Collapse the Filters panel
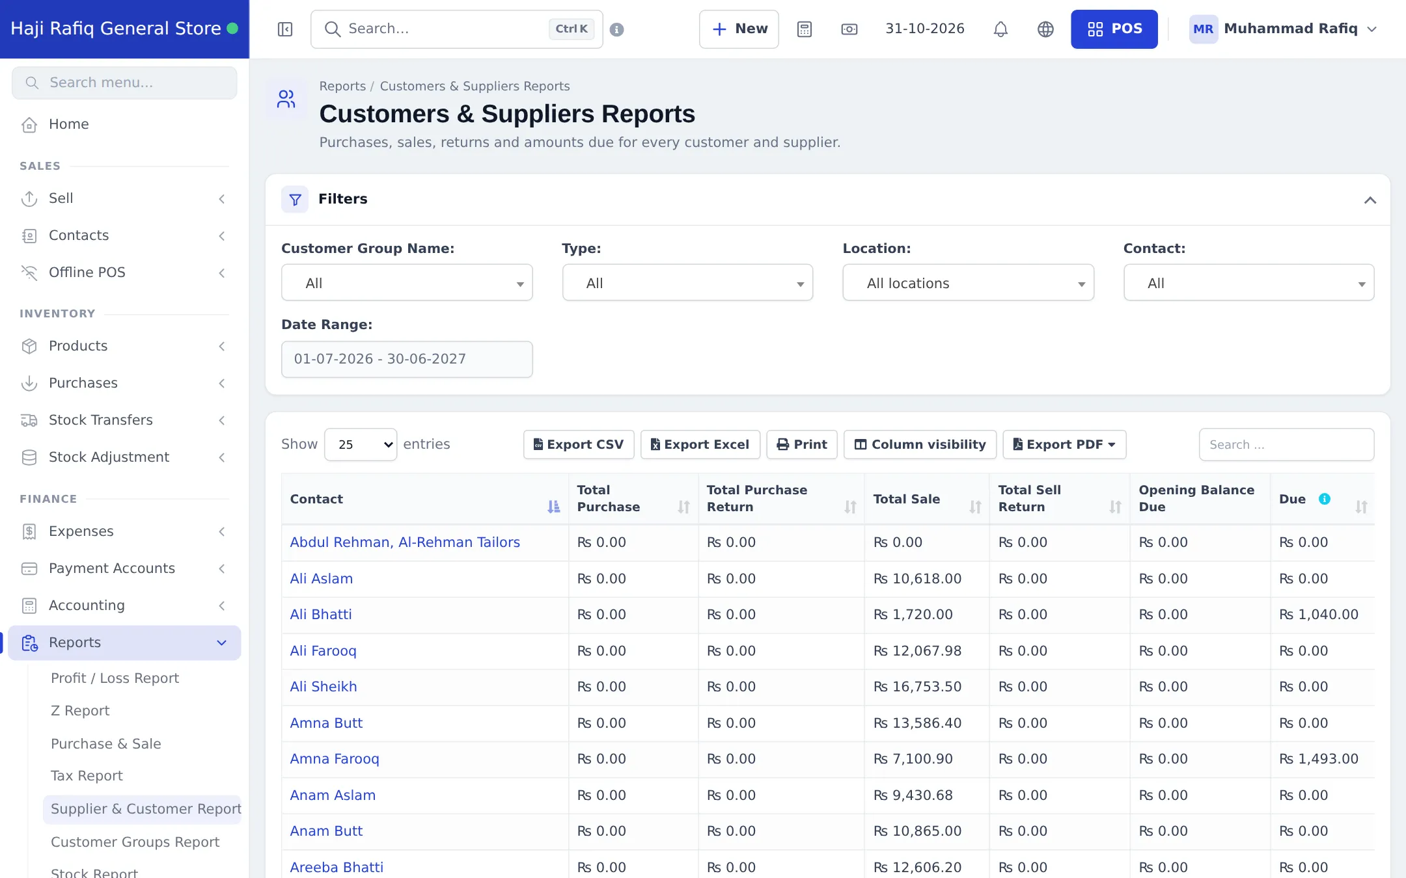This screenshot has width=1406, height=878. 1370,200
